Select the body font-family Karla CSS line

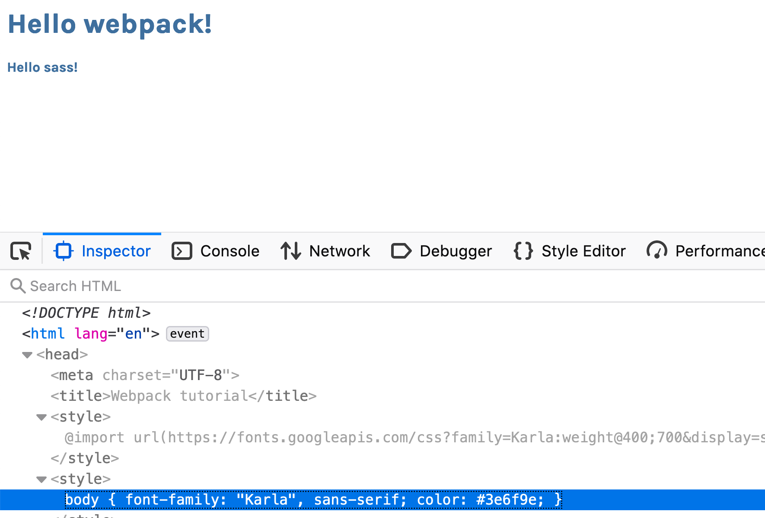click(x=313, y=500)
